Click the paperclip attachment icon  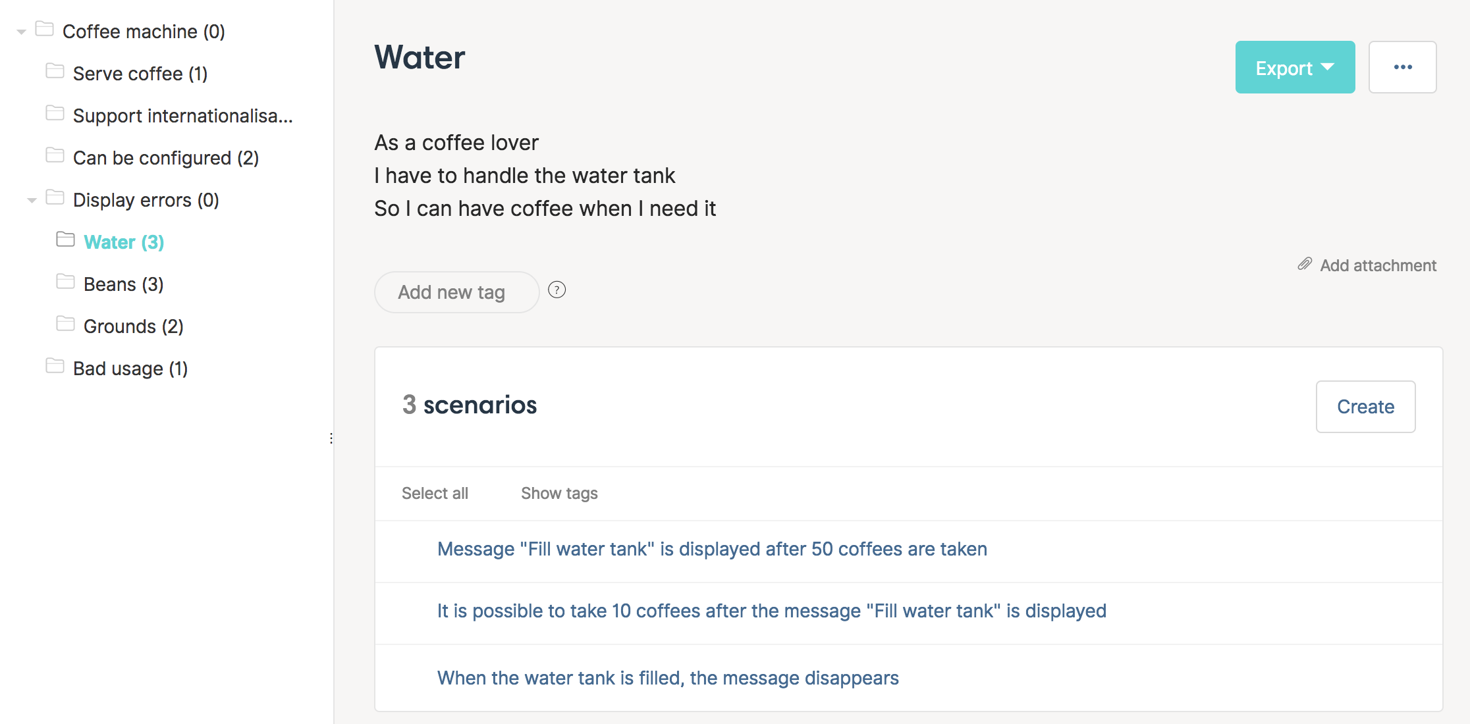point(1305,264)
